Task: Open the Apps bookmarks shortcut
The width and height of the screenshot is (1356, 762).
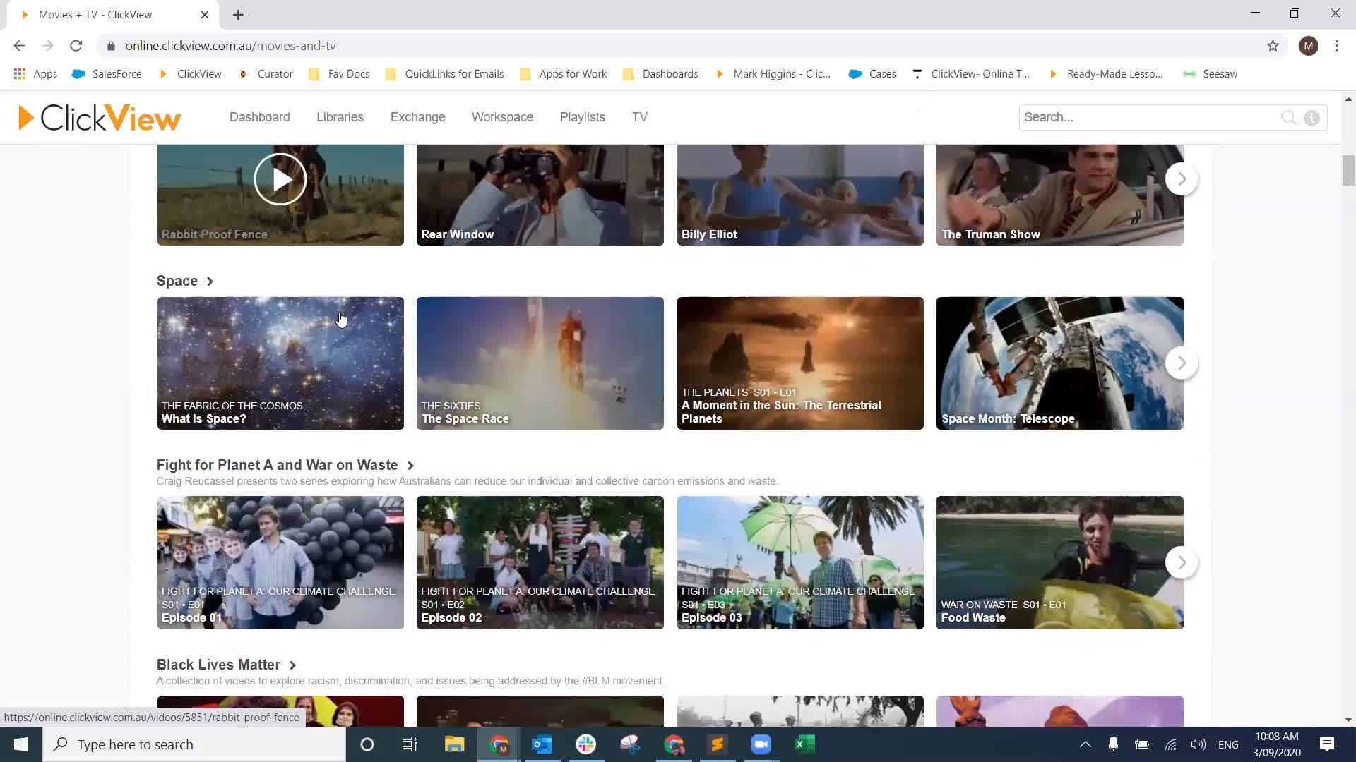Action: (35, 74)
